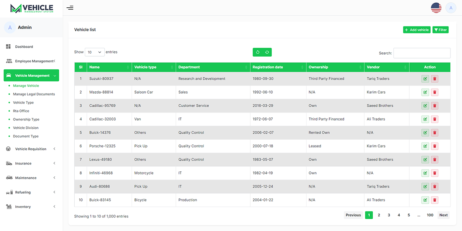The height and width of the screenshot is (231, 462).
Task: Click the Add vehicle button
Action: pyautogui.click(x=417, y=29)
